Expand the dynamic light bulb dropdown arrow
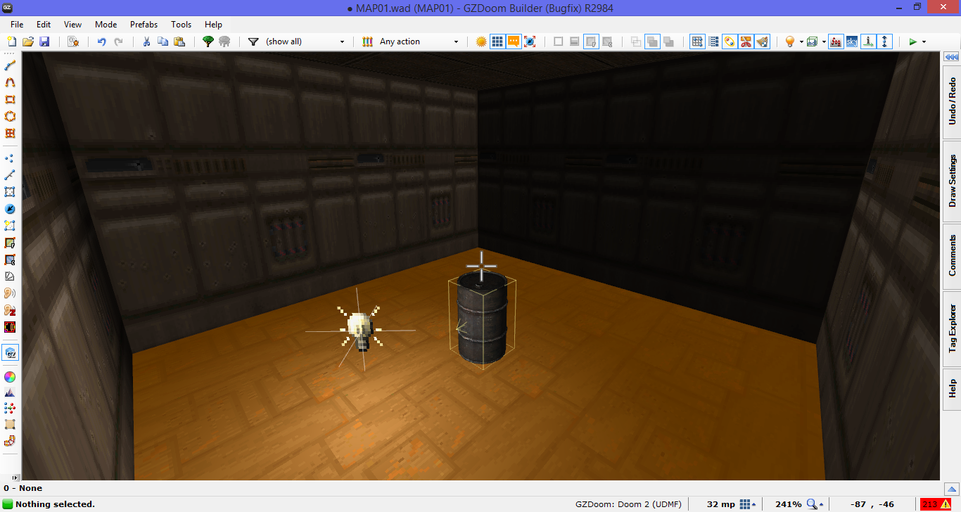The width and height of the screenshot is (961, 512). pos(801,42)
